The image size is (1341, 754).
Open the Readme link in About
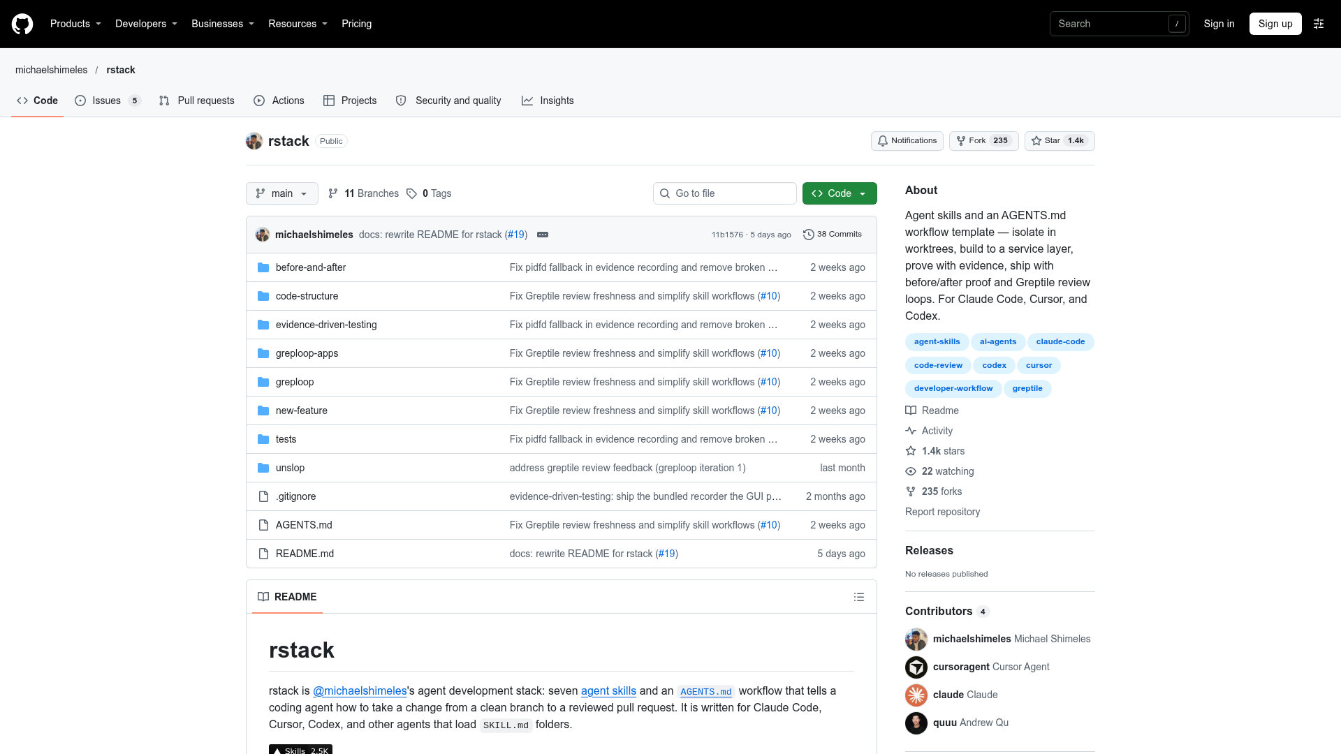point(932,411)
